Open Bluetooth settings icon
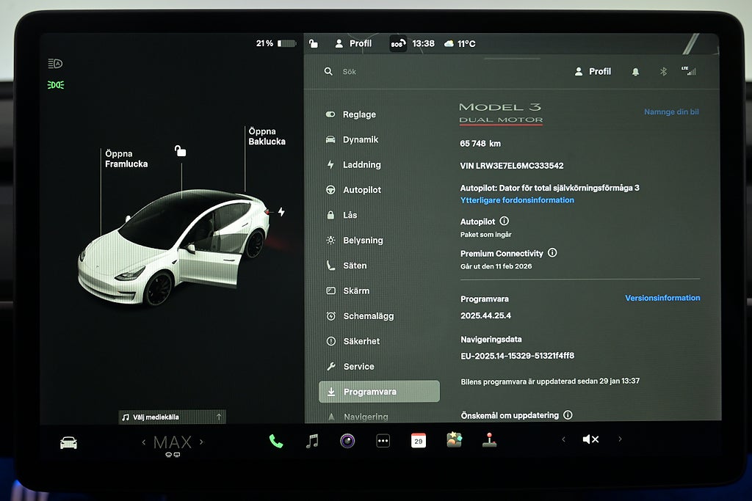The height and width of the screenshot is (501, 752). pyautogui.click(x=662, y=72)
